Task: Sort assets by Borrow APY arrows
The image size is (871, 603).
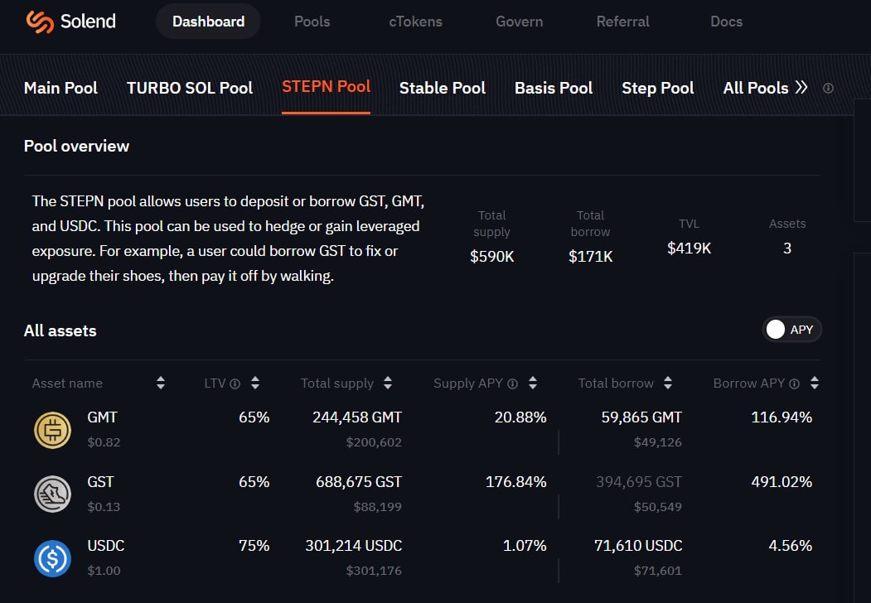Action: (815, 383)
